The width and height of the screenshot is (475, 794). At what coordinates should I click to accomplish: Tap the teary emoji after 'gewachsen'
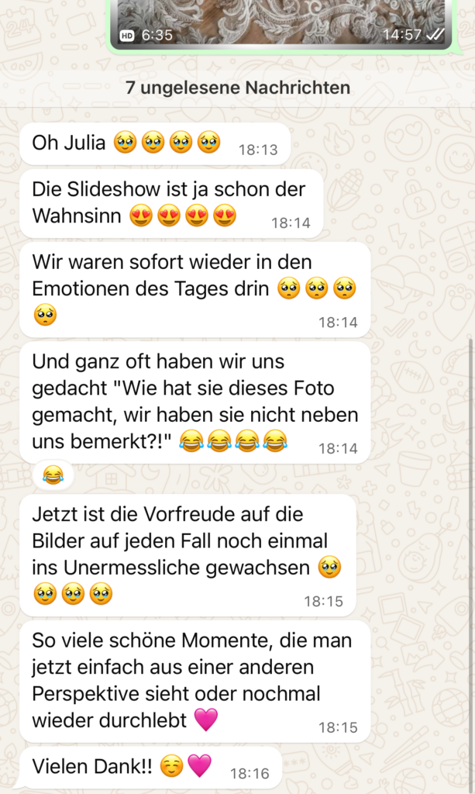click(329, 567)
